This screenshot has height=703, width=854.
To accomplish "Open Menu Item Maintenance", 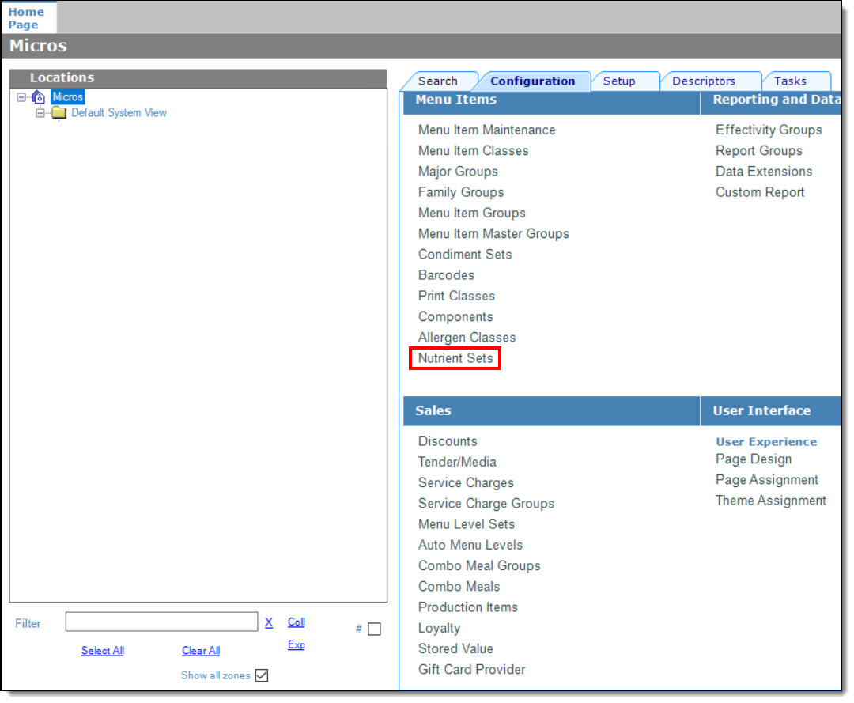I will click(487, 130).
